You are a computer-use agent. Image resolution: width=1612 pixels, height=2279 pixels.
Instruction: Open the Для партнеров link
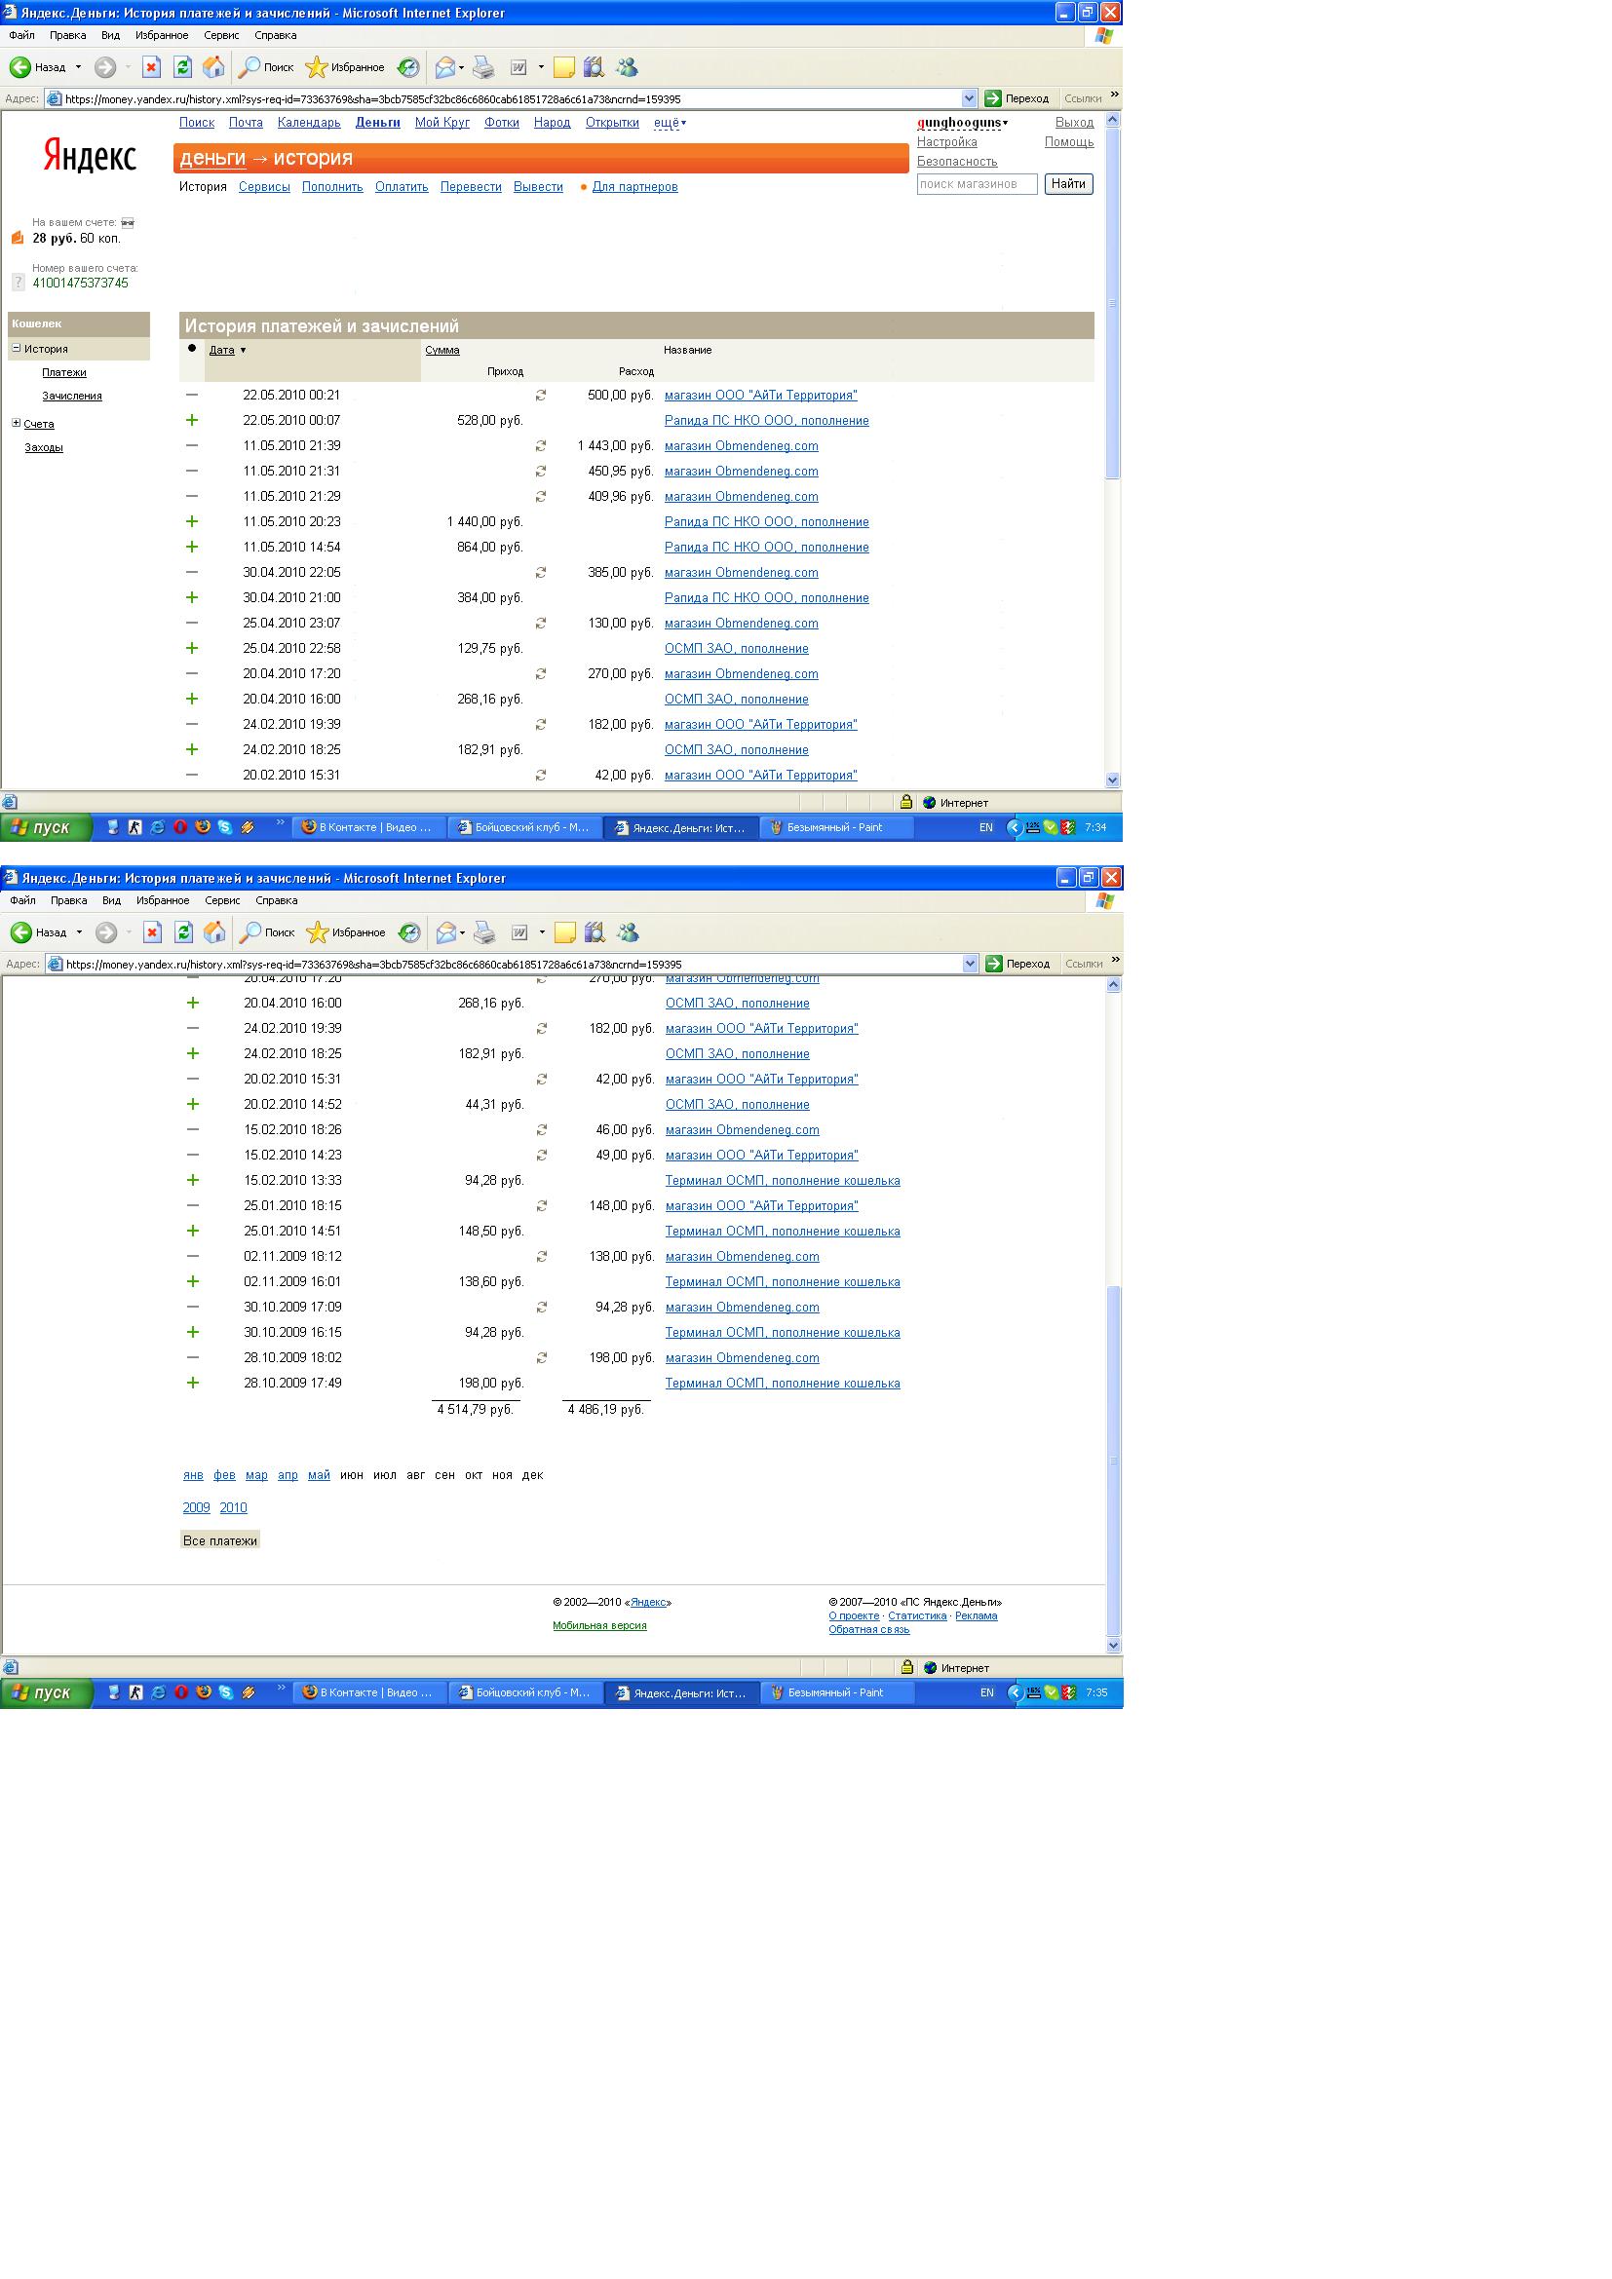[x=635, y=187]
